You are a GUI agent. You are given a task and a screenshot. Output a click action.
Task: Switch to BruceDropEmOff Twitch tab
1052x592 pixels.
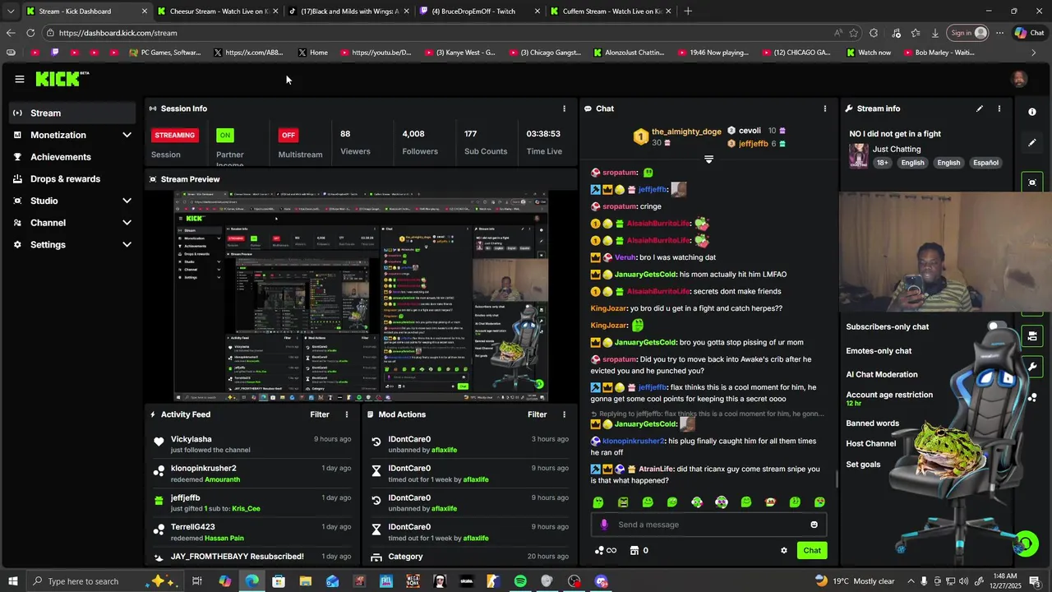[478, 12]
